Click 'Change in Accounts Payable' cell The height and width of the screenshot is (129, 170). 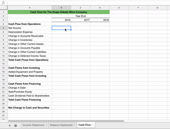[x=30, y=48]
